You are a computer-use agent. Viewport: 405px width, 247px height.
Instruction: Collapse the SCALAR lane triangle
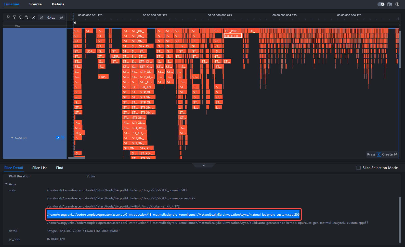point(12,138)
